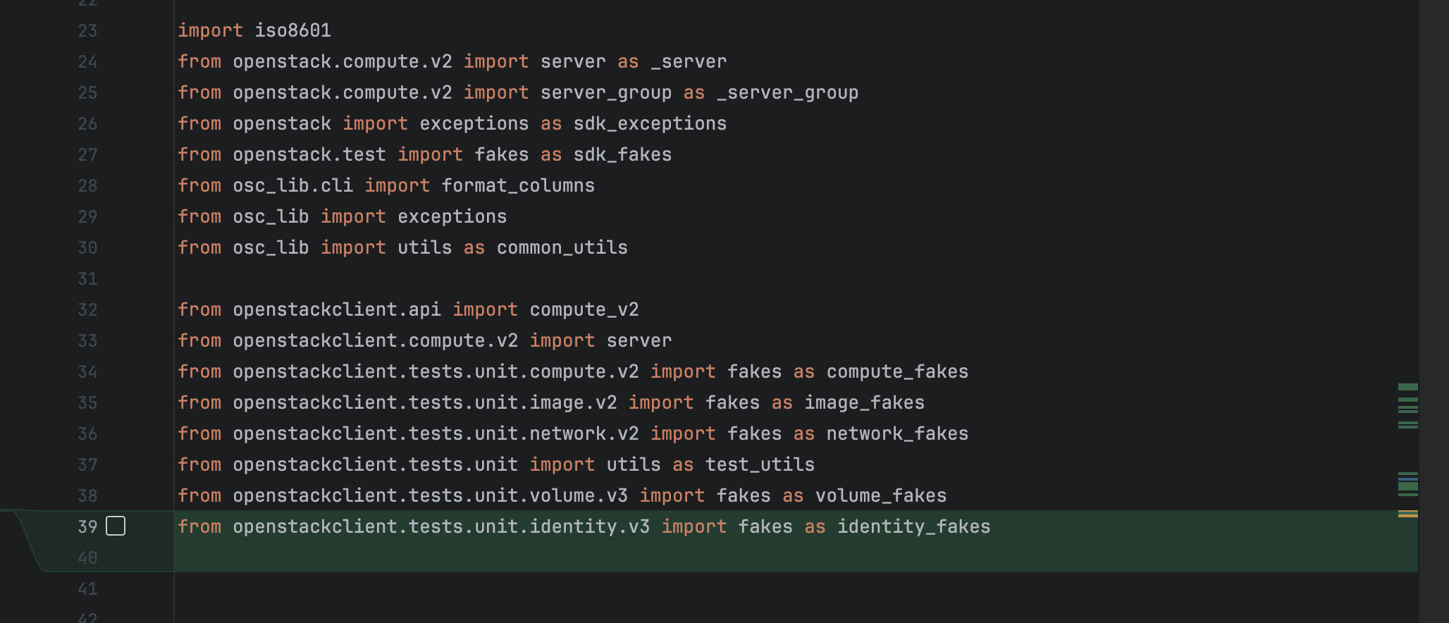
Task: Click the network_fakes alias on line 36
Action: point(897,433)
